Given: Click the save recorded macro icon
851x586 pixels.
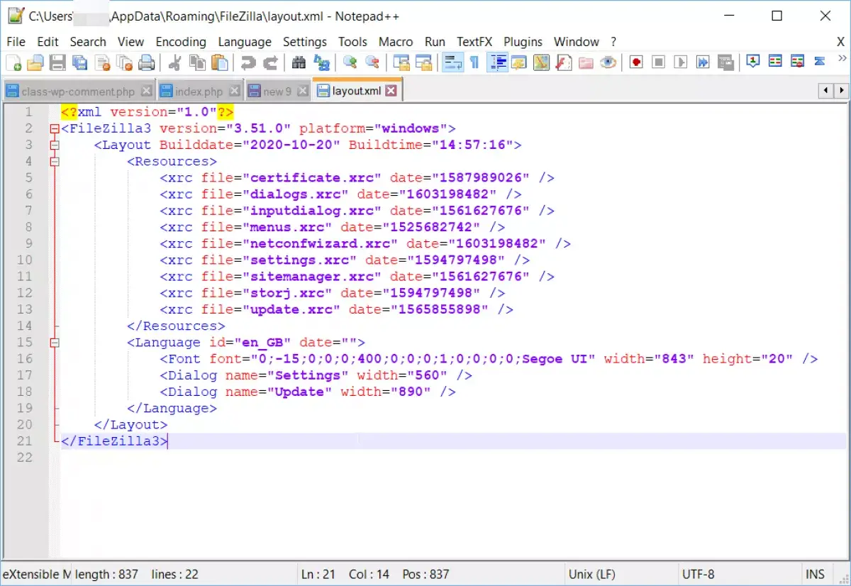Looking at the screenshot, I should [x=725, y=62].
